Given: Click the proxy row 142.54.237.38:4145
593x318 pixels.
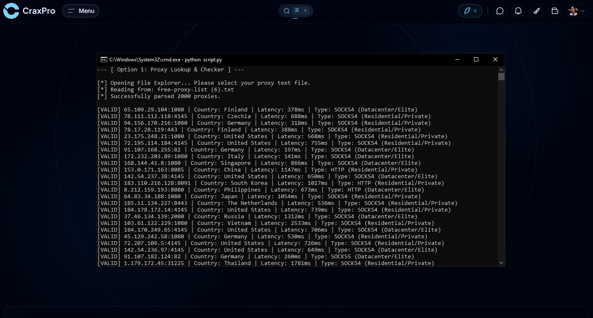Looking at the screenshot, I should (x=267, y=177).
